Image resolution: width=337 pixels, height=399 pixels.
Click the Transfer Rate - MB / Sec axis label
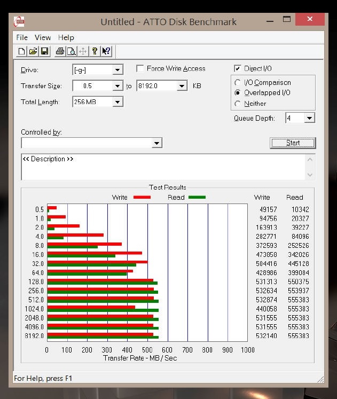click(140, 358)
